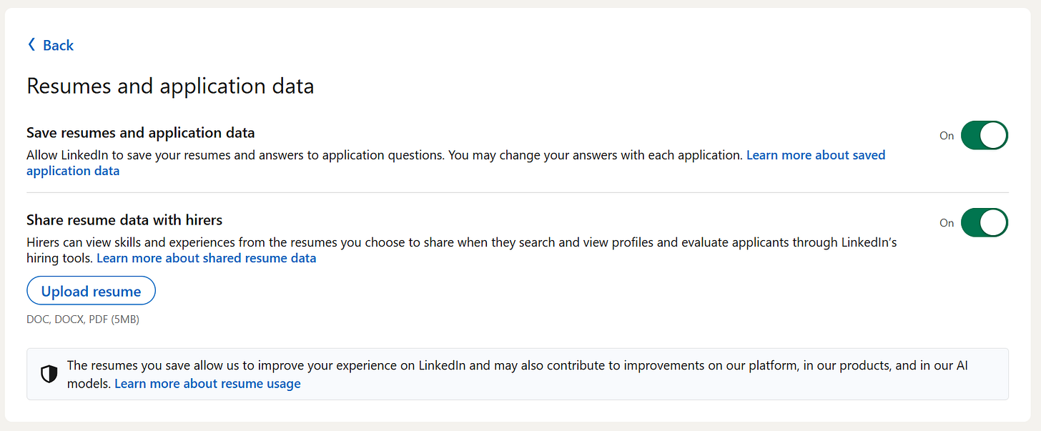Select the left-pointing arrow beside Back
Viewport: 1041px width, 431px height.
(x=31, y=44)
